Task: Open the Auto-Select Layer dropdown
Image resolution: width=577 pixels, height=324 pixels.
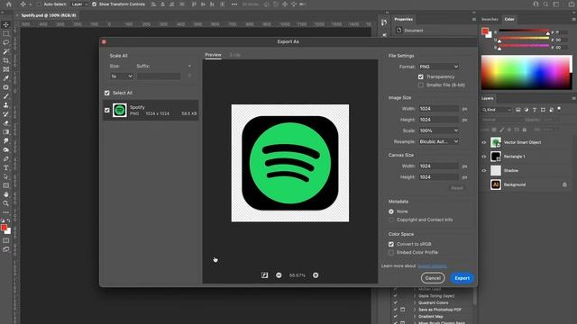Action: coord(79,4)
